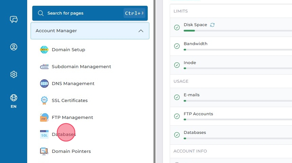Screen dimensions: 292x163
Task: Click the Subdomain Management icon
Action: coord(44,67)
